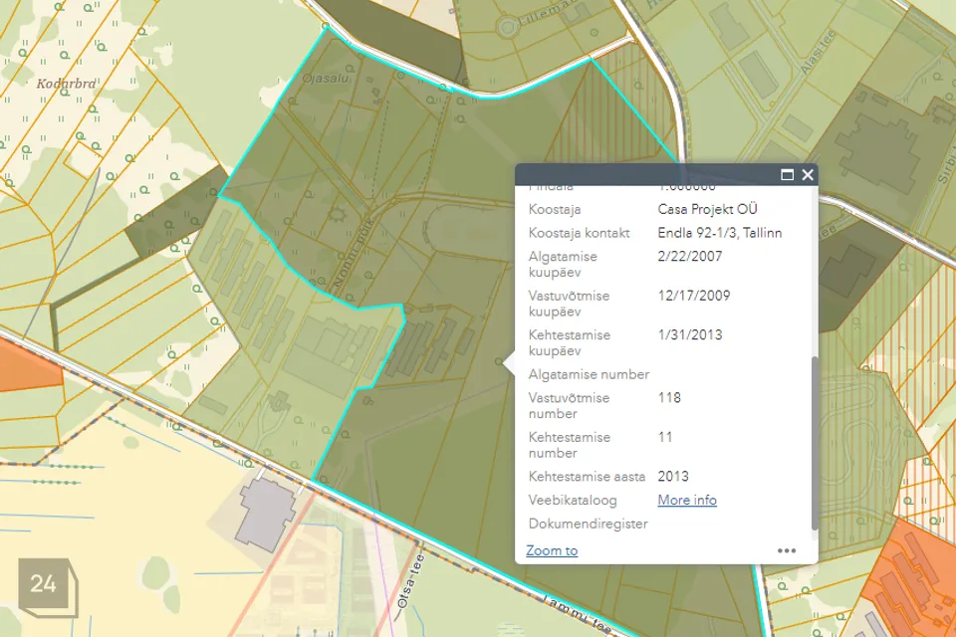
Task: Click the Vastuvõtmise number value 118
Action: coord(669,397)
